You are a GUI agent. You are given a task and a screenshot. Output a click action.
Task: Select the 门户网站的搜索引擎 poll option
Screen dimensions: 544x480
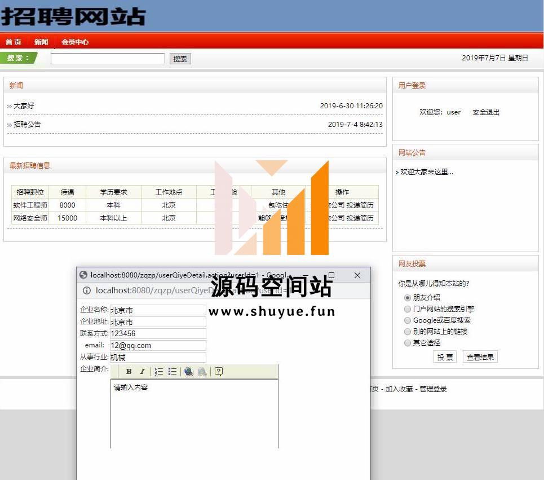(x=408, y=309)
